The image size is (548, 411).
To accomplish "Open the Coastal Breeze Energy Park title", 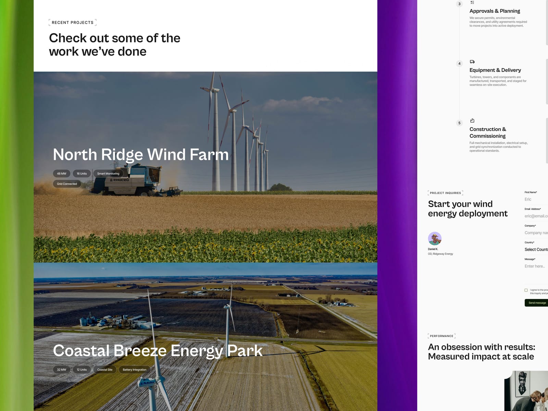I will [158, 351].
